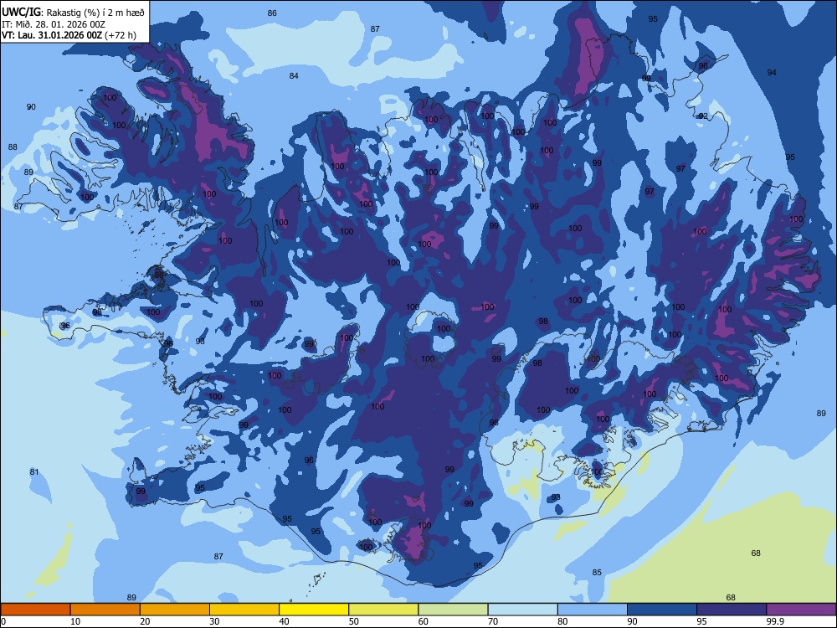Image resolution: width=837 pixels, height=628 pixels.
Task: Click the legend scale label 60
Action: [x=424, y=621]
